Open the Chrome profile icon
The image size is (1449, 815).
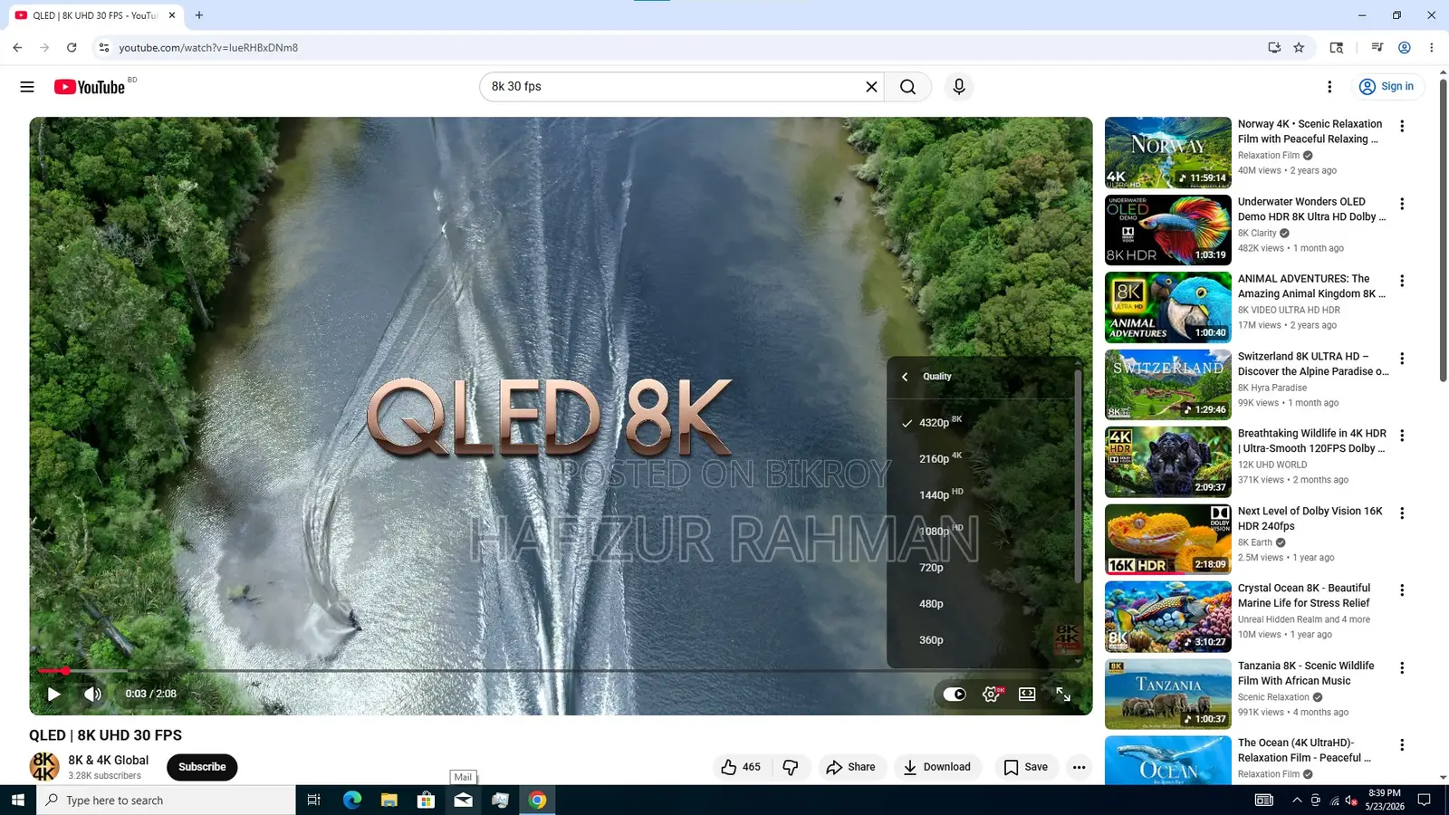tap(1405, 48)
